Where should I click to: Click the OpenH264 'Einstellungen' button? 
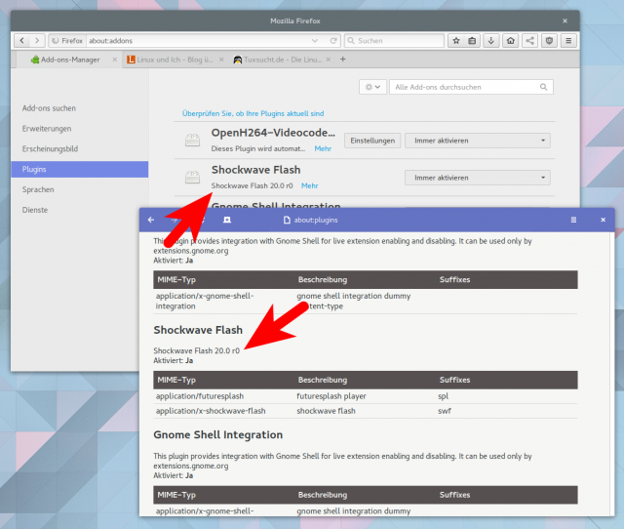click(x=372, y=141)
